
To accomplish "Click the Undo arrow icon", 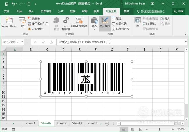I will [x=13, y=4].
